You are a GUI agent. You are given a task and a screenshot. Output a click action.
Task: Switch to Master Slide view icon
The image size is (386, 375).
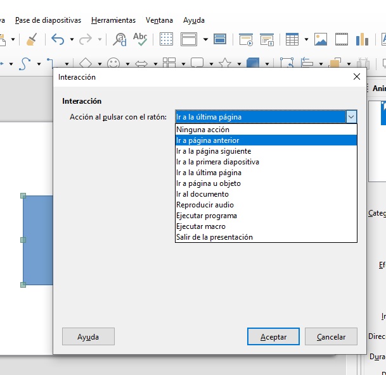coord(220,39)
